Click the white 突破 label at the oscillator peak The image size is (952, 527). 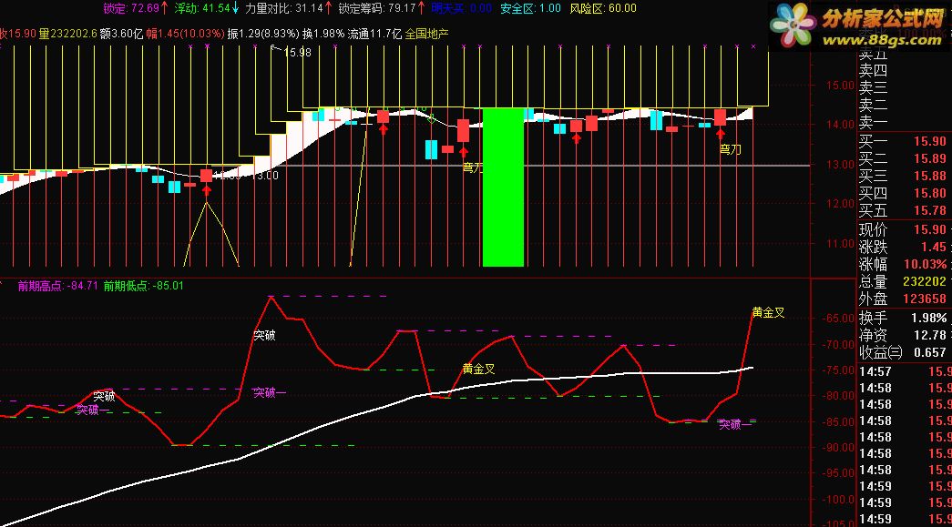tap(265, 335)
